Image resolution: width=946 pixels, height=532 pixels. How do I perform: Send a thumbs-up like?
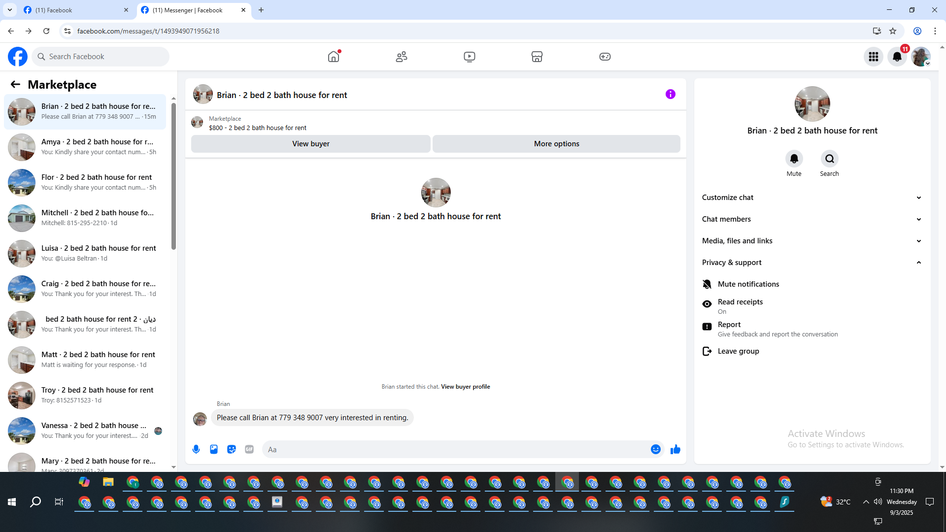676,449
